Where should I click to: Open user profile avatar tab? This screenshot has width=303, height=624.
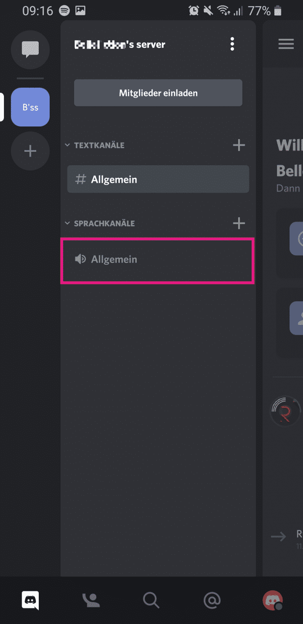coord(273,600)
